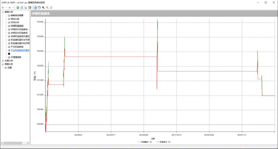Click the 2019/11/1 date label
This screenshot has height=149, width=278.
pyautogui.click(x=242, y=135)
